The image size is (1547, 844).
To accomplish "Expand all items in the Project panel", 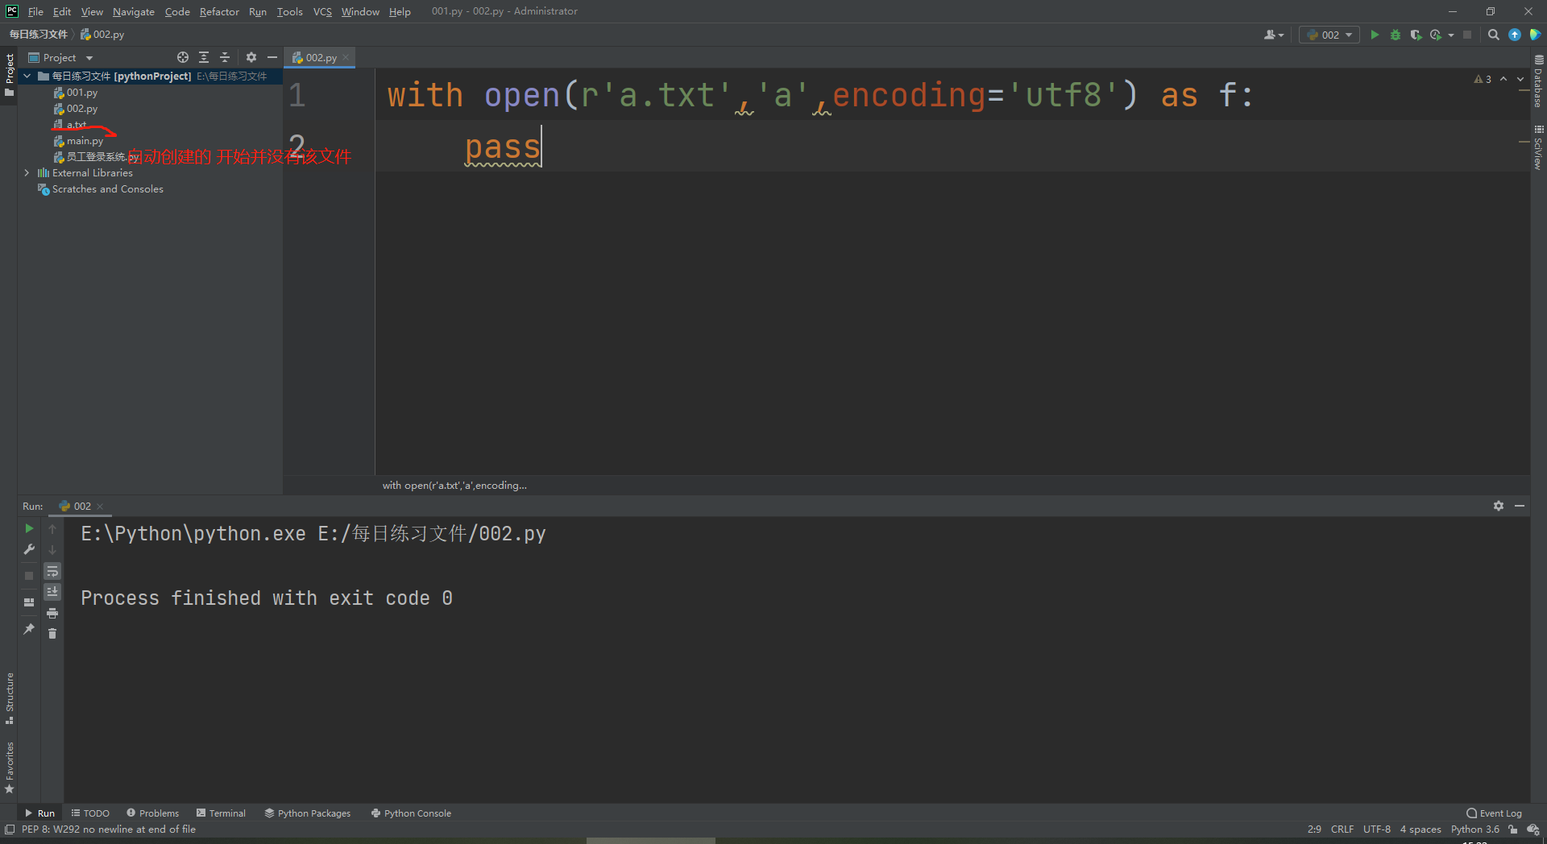I will [204, 57].
